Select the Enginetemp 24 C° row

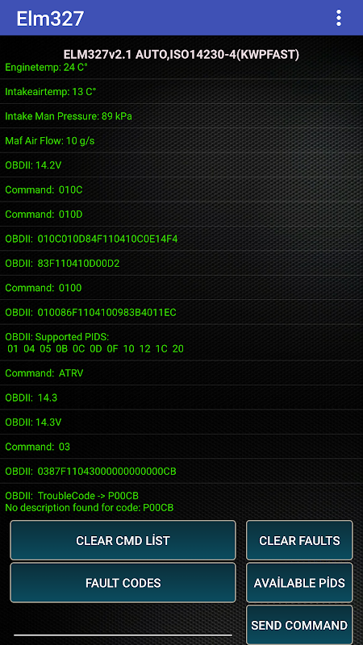[x=181, y=67]
